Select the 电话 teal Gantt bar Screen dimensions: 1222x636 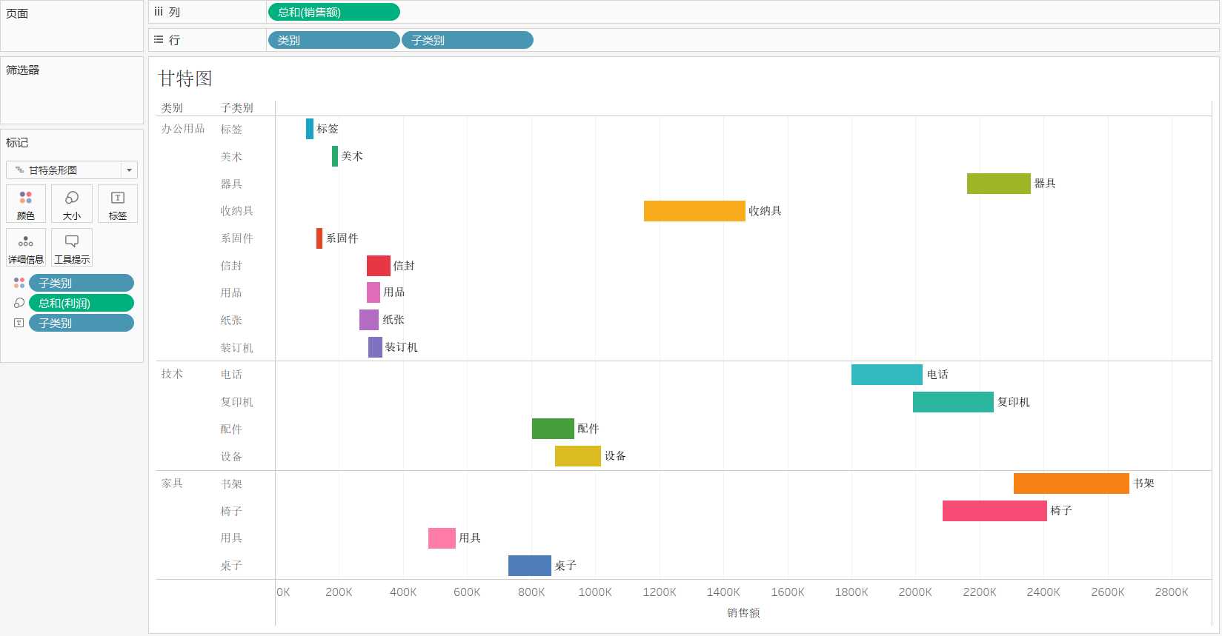(x=887, y=375)
